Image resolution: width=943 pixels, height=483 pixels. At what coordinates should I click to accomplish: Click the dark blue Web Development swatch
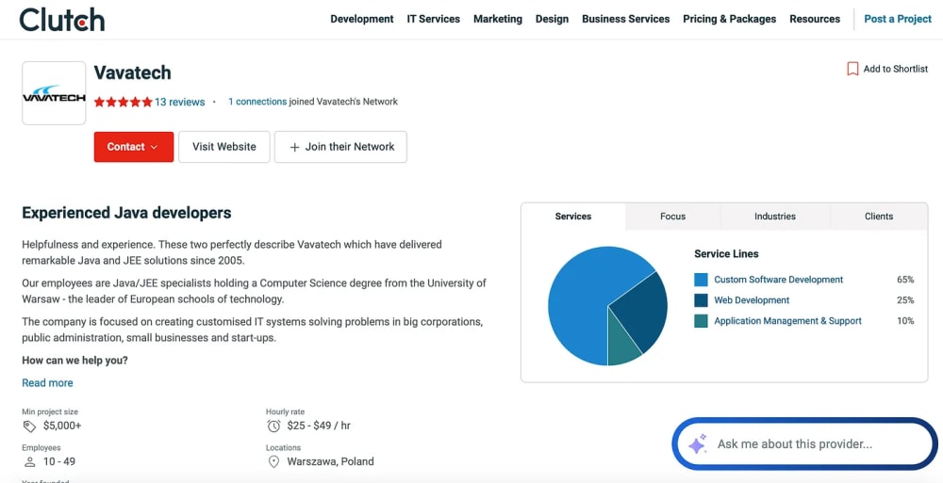701,300
